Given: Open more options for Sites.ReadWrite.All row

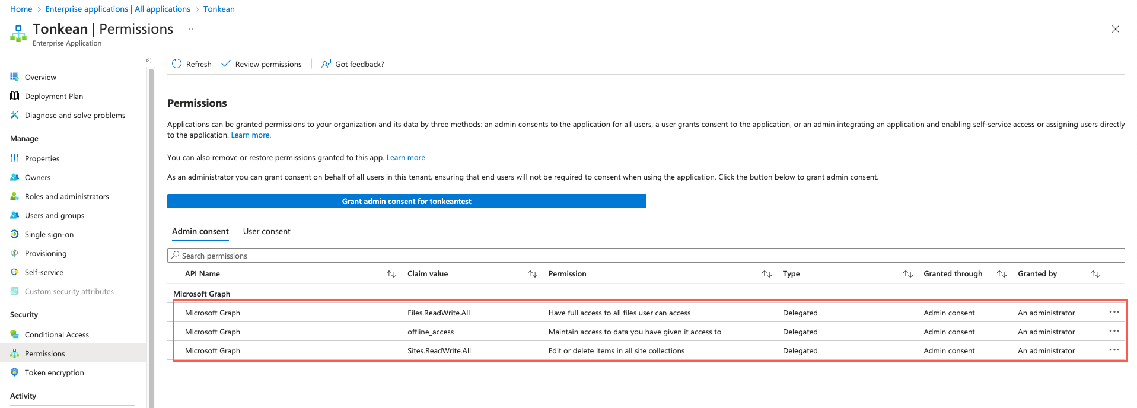Looking at the screenshot, I should pos(1114,350).
